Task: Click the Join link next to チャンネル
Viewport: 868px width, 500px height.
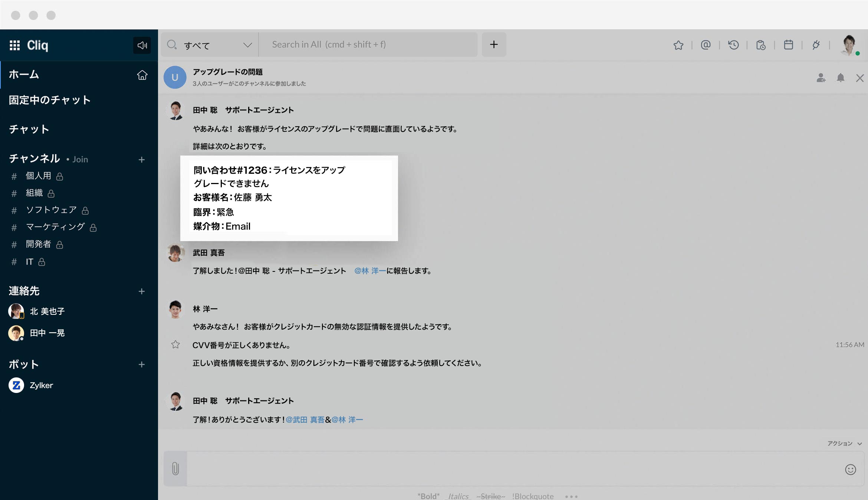Action: click(80, 159)
